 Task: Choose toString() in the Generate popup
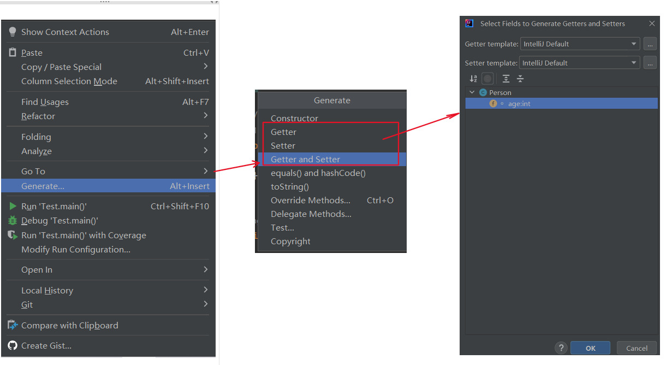click(332, 186)
